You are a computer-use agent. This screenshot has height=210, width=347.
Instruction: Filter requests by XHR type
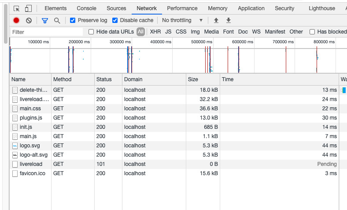(155, 32)
